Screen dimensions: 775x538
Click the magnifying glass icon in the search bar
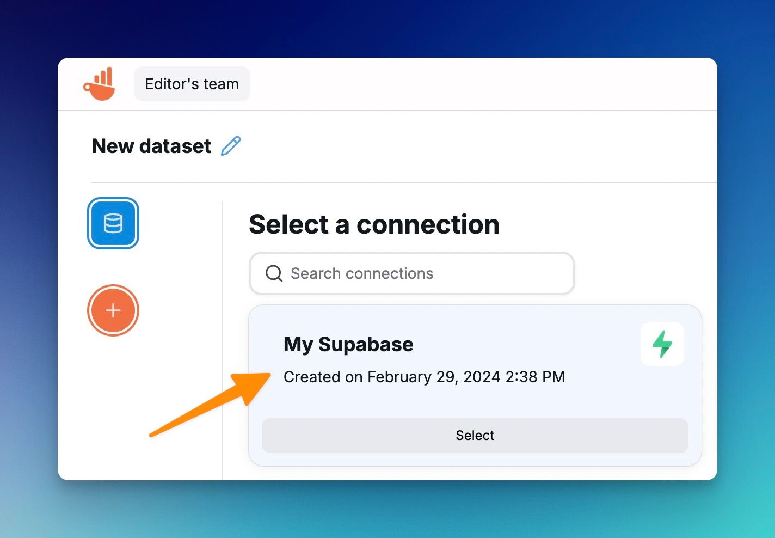click(x=273, y=273)
